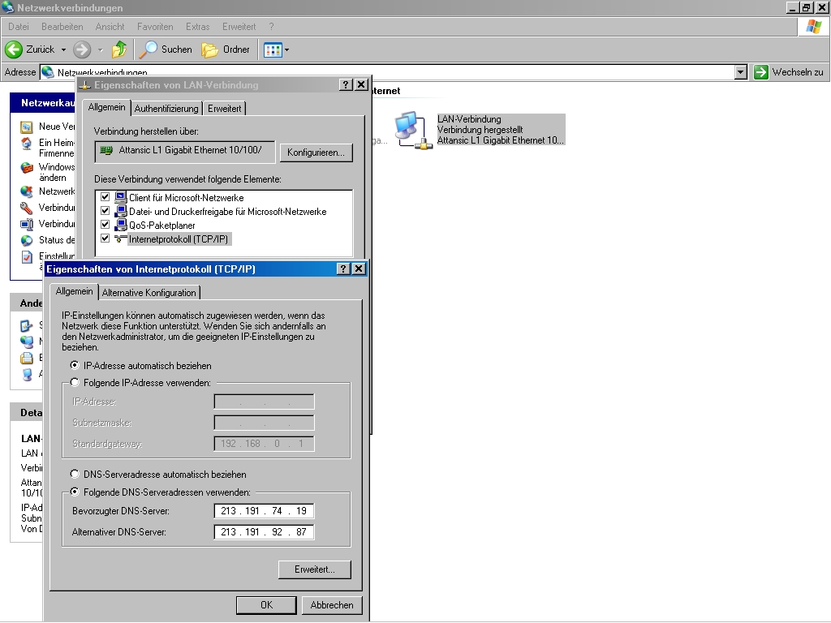Viewport: 831px width, 623px height.
Task: Expand the Adresse bar dropdown
Action: (x=741, y=72)
